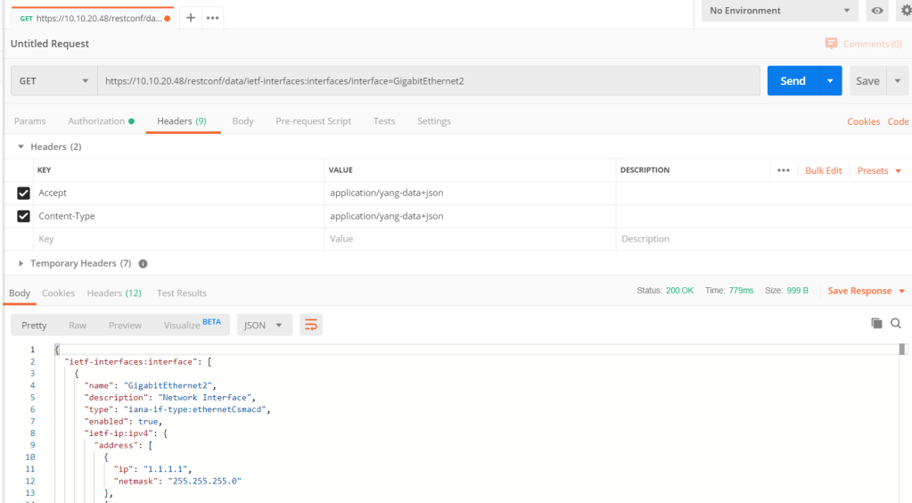Open the No Environment dropdown
Viewport: 912px width, 503px height.
tap(780, 11)
